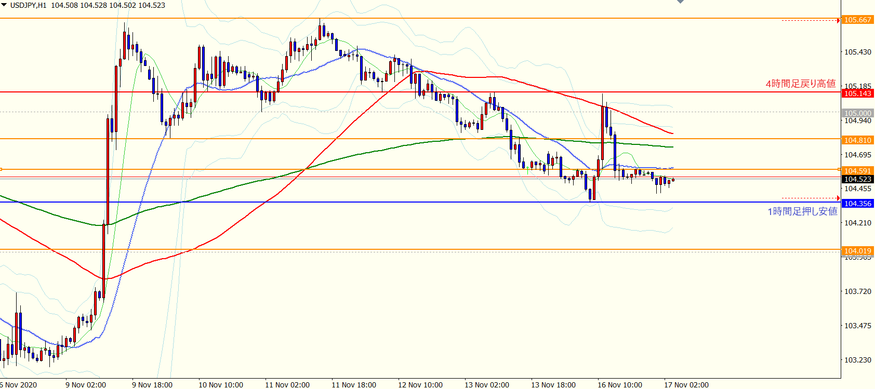The width and height of the screenshot is (875, 389).
Task: Click the 103.230 price scale value
Action: click(x=858, y=360)
